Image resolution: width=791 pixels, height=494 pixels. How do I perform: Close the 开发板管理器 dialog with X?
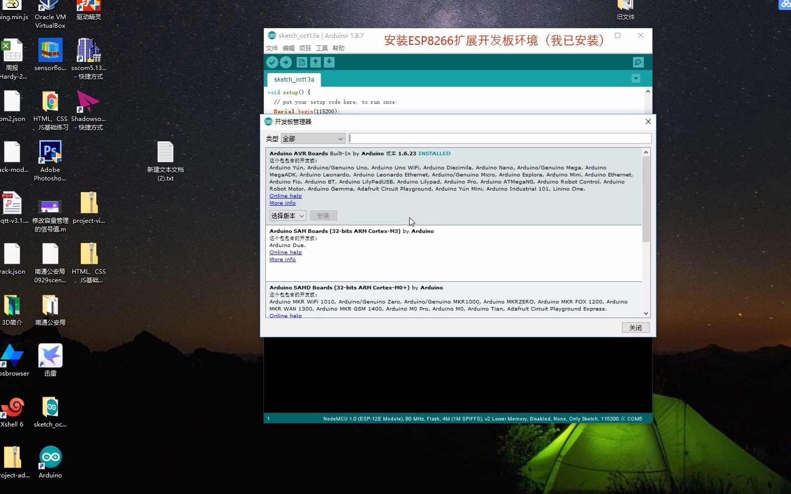(648, 121)
